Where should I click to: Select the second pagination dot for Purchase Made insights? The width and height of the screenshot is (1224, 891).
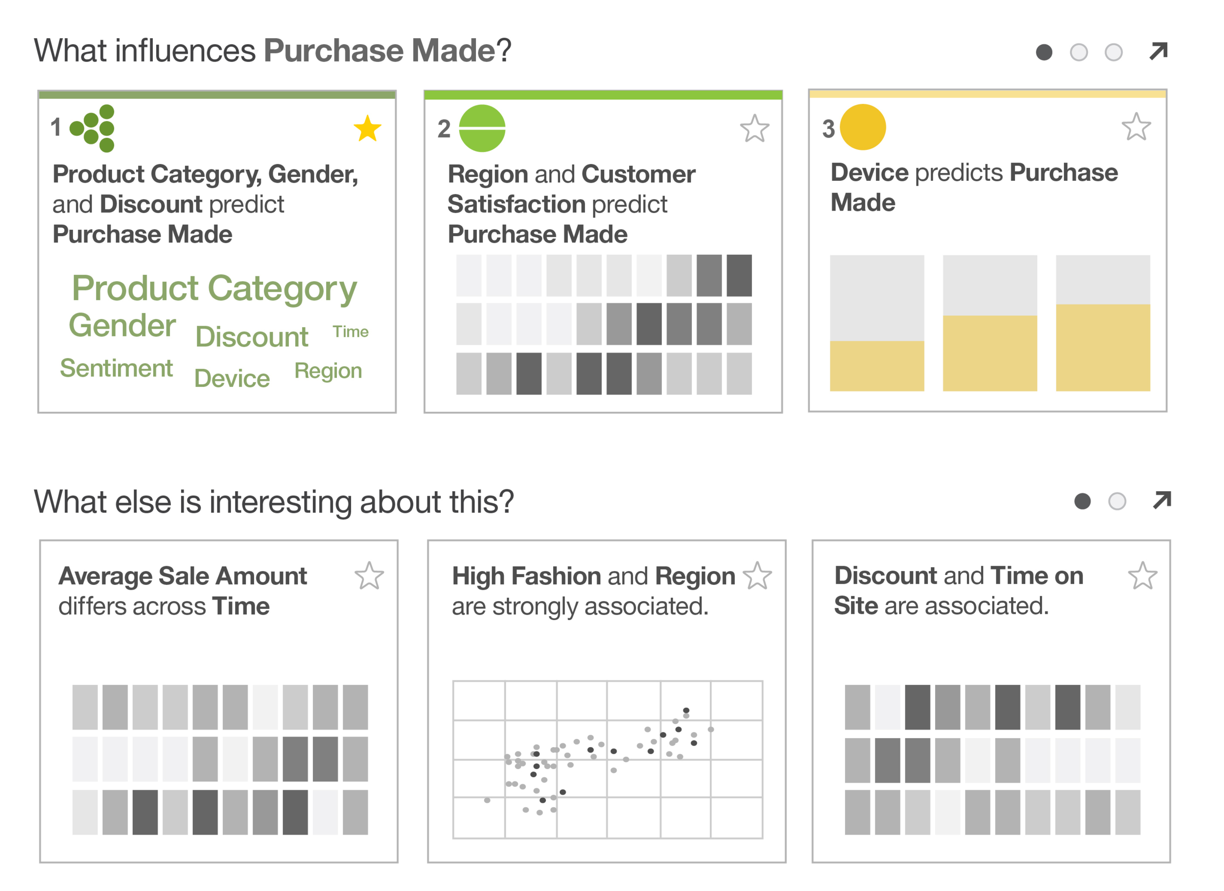point(1079,52)
